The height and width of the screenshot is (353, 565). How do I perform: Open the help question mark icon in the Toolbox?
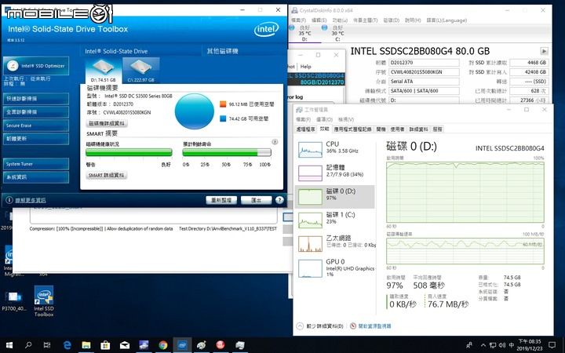pyautogui.click(x=279, y=200)
